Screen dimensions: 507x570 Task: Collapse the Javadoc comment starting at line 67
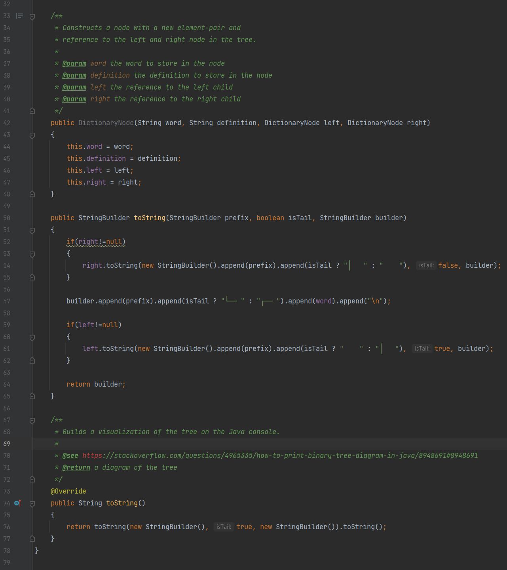(x=32, y=420)
